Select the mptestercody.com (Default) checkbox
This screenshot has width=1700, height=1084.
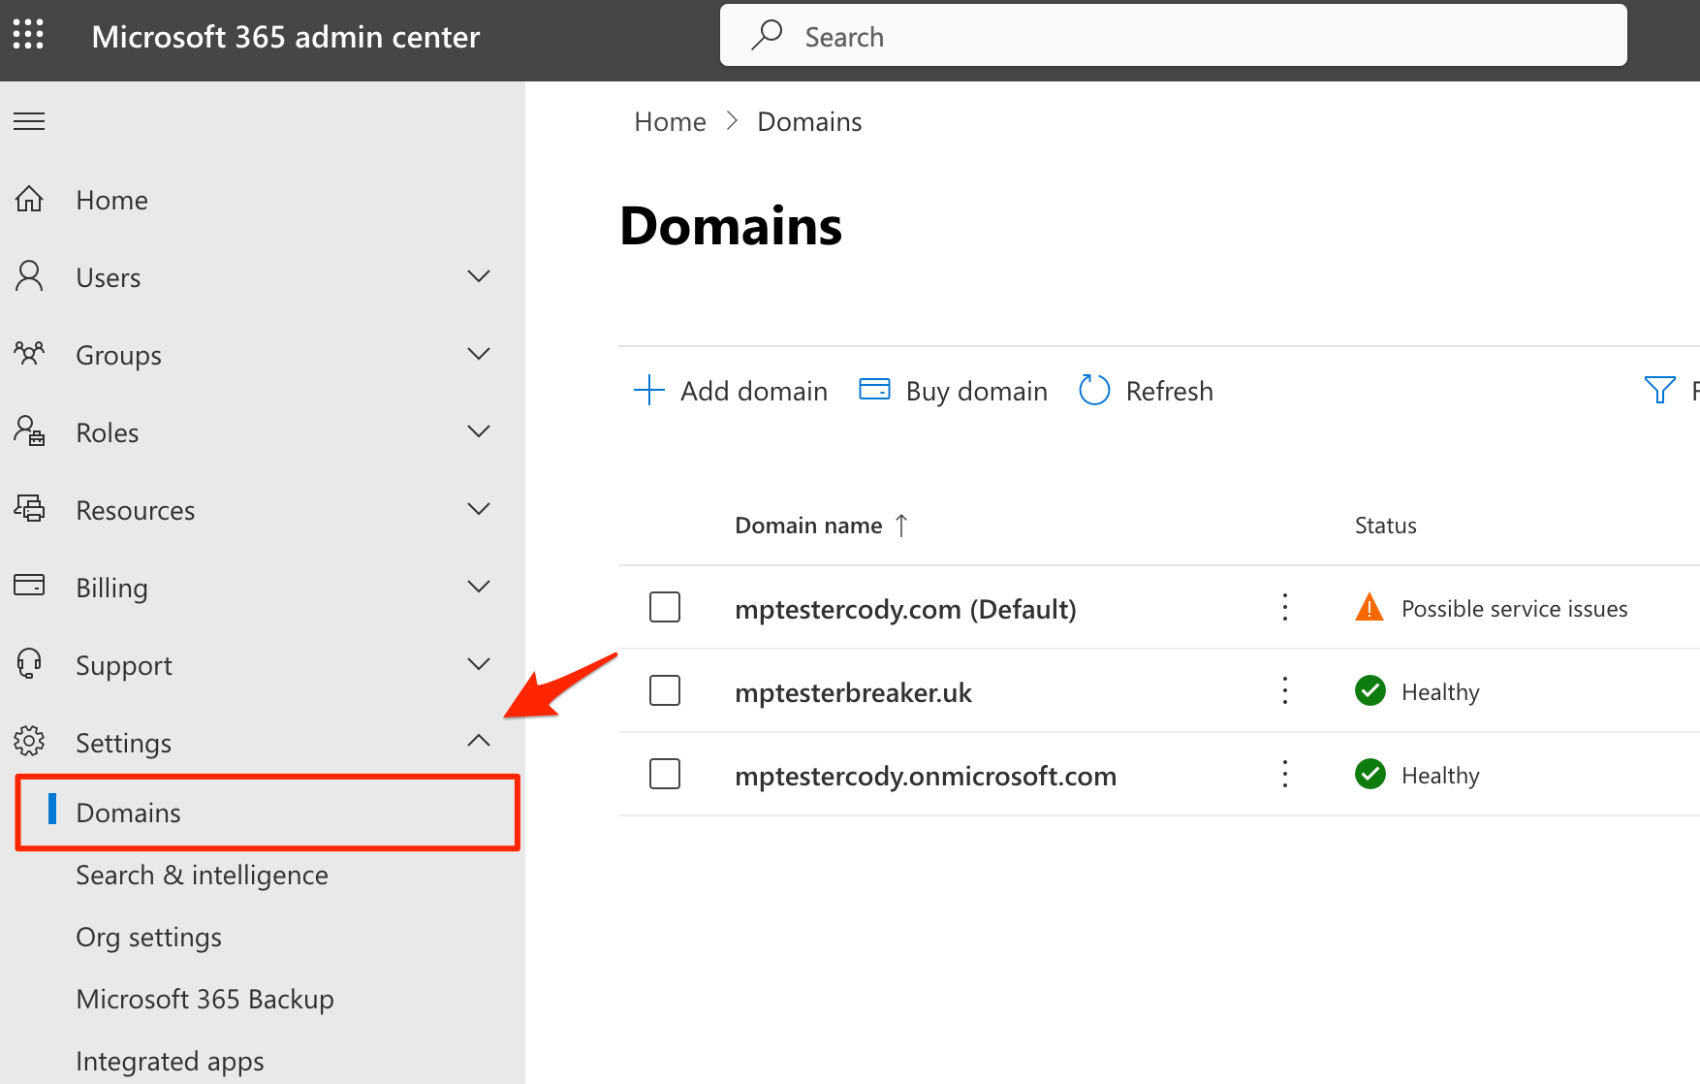[665, 607]
